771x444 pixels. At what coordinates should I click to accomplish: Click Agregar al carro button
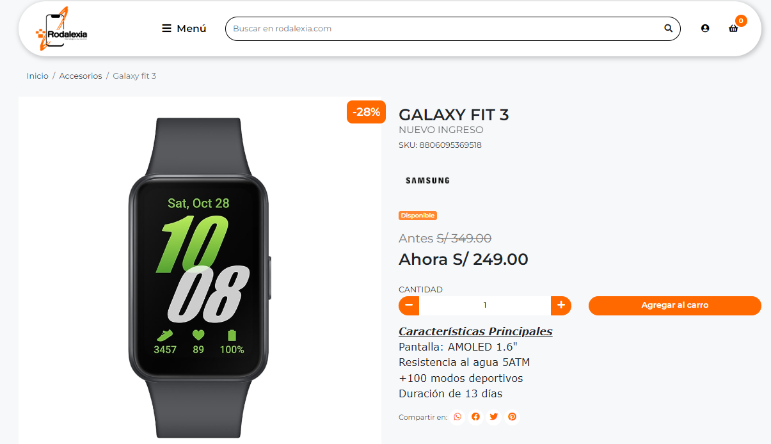[x=675, y=305]
